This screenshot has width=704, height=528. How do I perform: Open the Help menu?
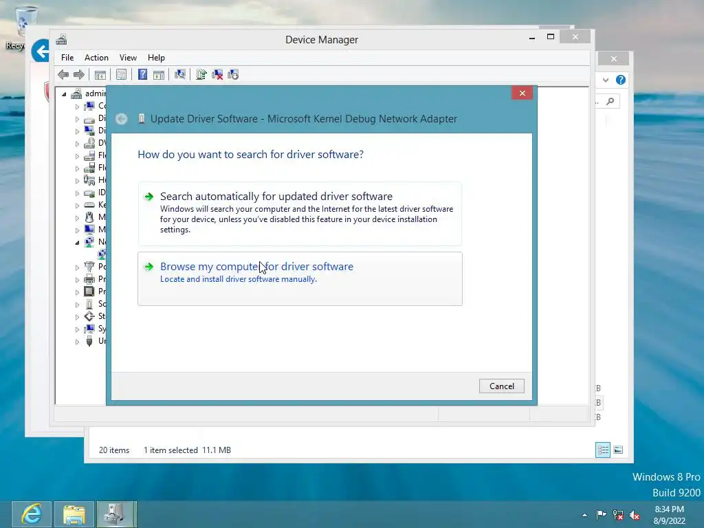156,58
